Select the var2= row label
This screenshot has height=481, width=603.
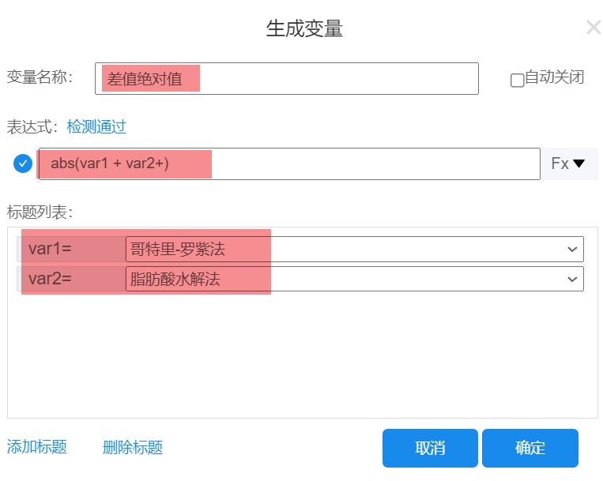50,279
